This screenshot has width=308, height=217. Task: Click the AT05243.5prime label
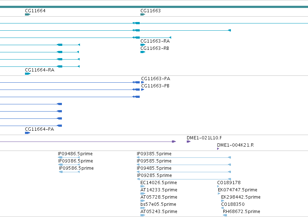coord(159,212)
